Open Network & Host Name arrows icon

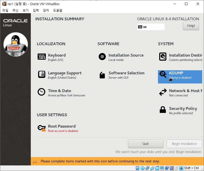[163, 92]
